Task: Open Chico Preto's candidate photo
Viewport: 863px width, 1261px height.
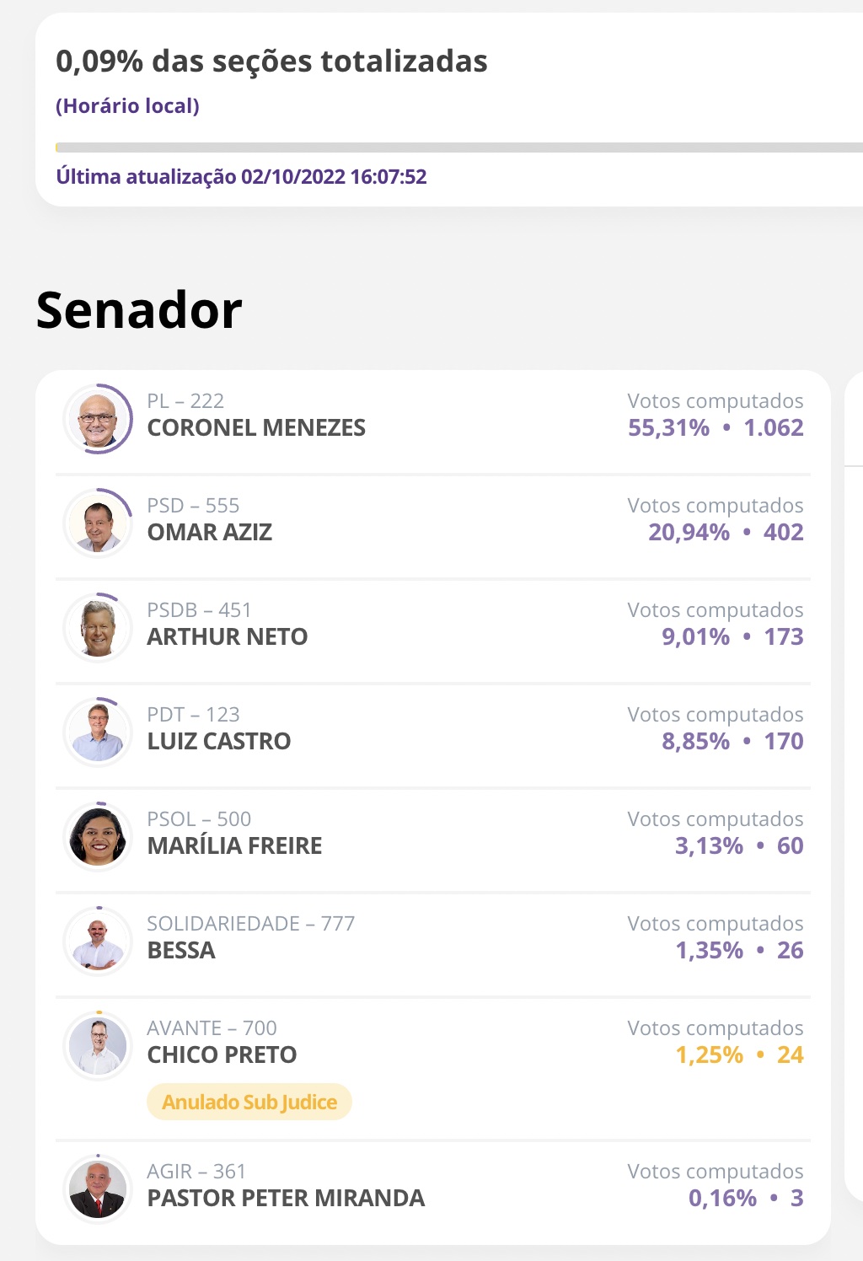Action: (97, 1047)
